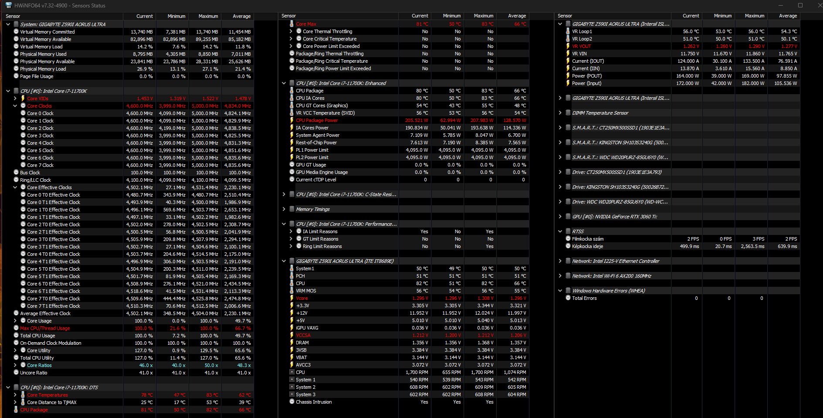This screenshot has width=823, height=418.
Task: Click the Maximum column header in middle panel
Action: click(480, 16)
